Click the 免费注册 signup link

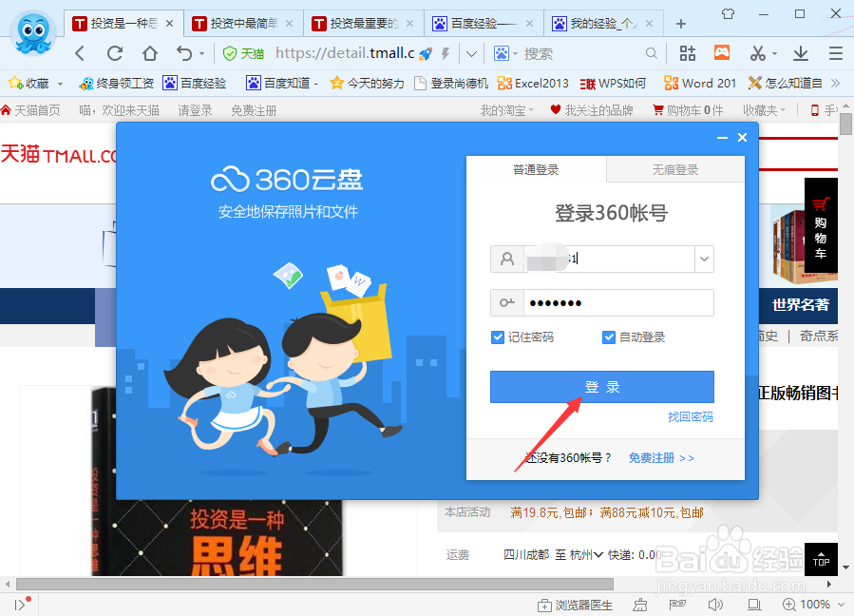[x=654, y=457]
